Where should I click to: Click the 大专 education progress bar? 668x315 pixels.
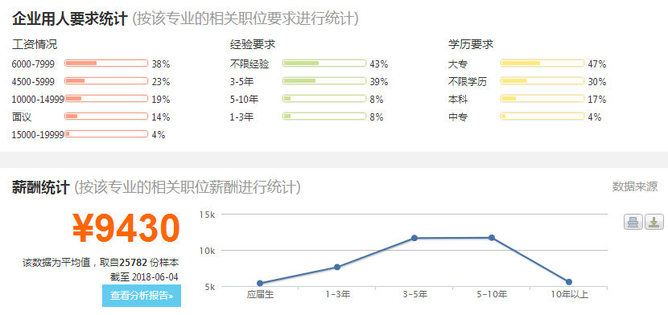542,63
